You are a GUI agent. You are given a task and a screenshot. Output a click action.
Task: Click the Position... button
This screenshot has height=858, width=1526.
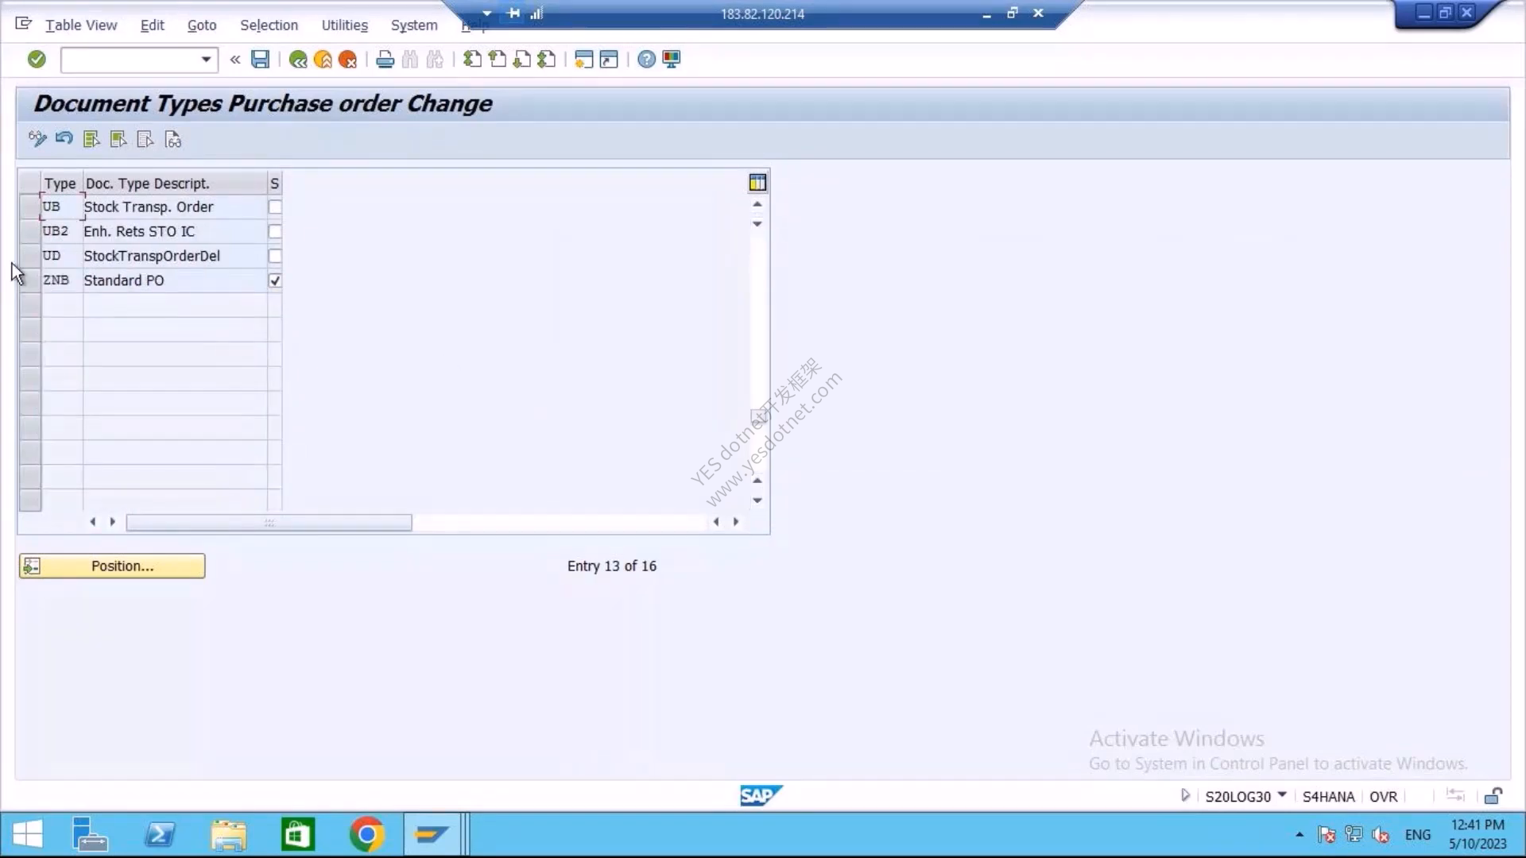pyautogui.click(x=112, y=566)
